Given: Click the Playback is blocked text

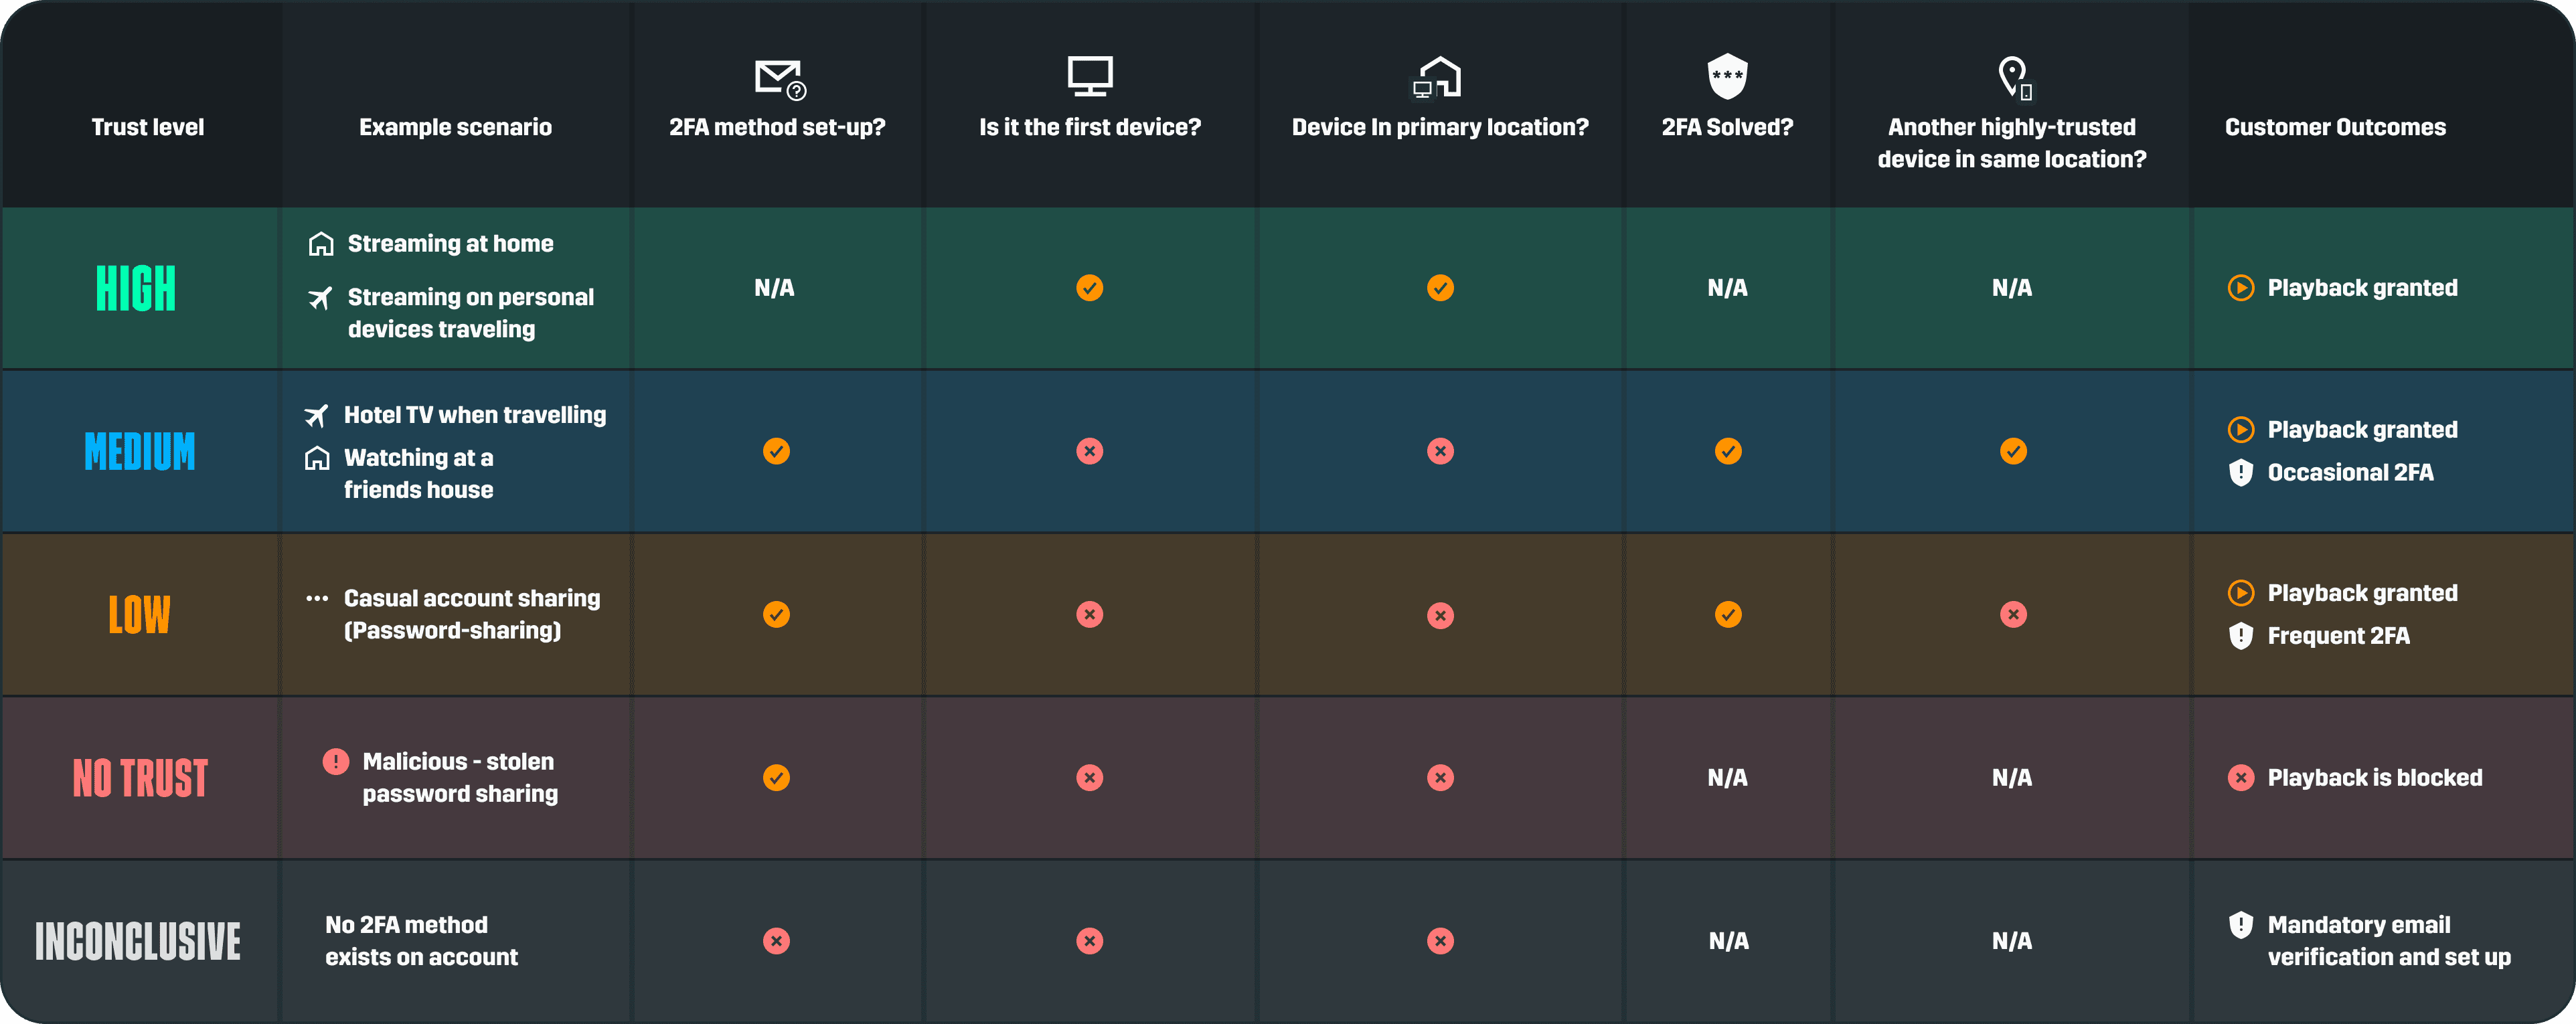Looking at the screenshot, I should (x=2374, y=778).
